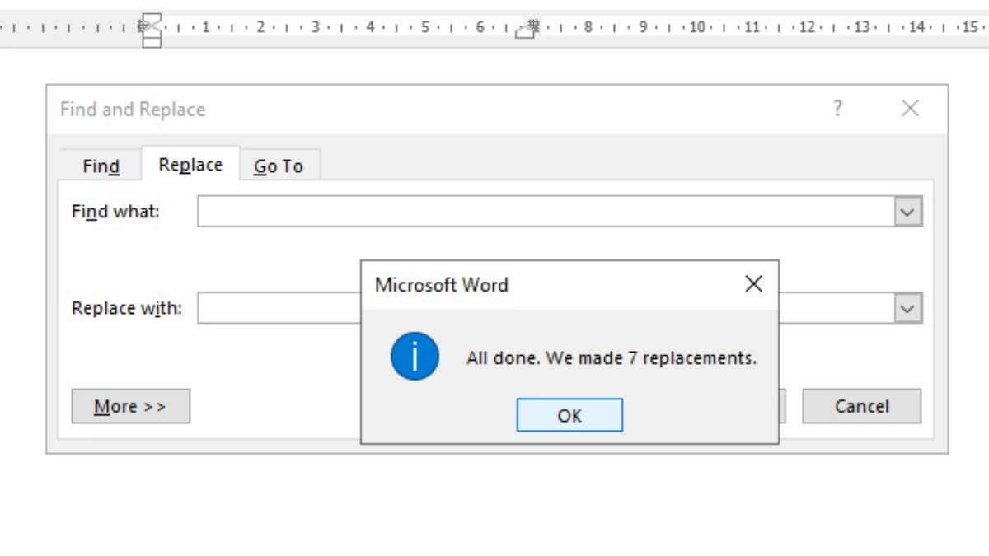989x556 pixels.
Task: Select the Replace tab
Action: [189, 165]
